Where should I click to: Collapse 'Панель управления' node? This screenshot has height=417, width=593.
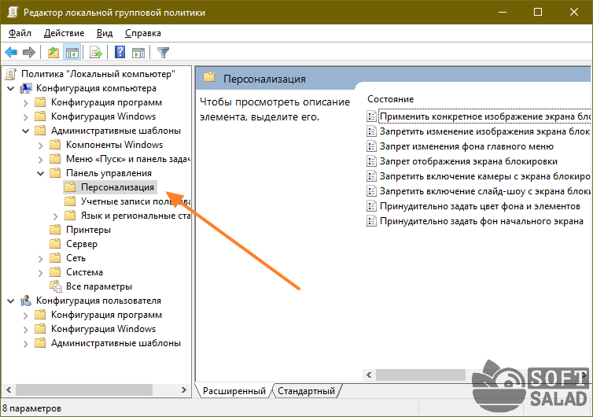(40, 174)
